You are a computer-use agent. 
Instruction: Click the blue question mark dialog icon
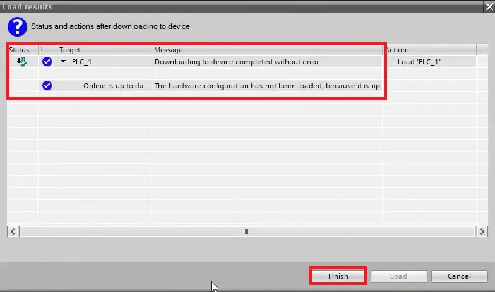click(17, 26)
